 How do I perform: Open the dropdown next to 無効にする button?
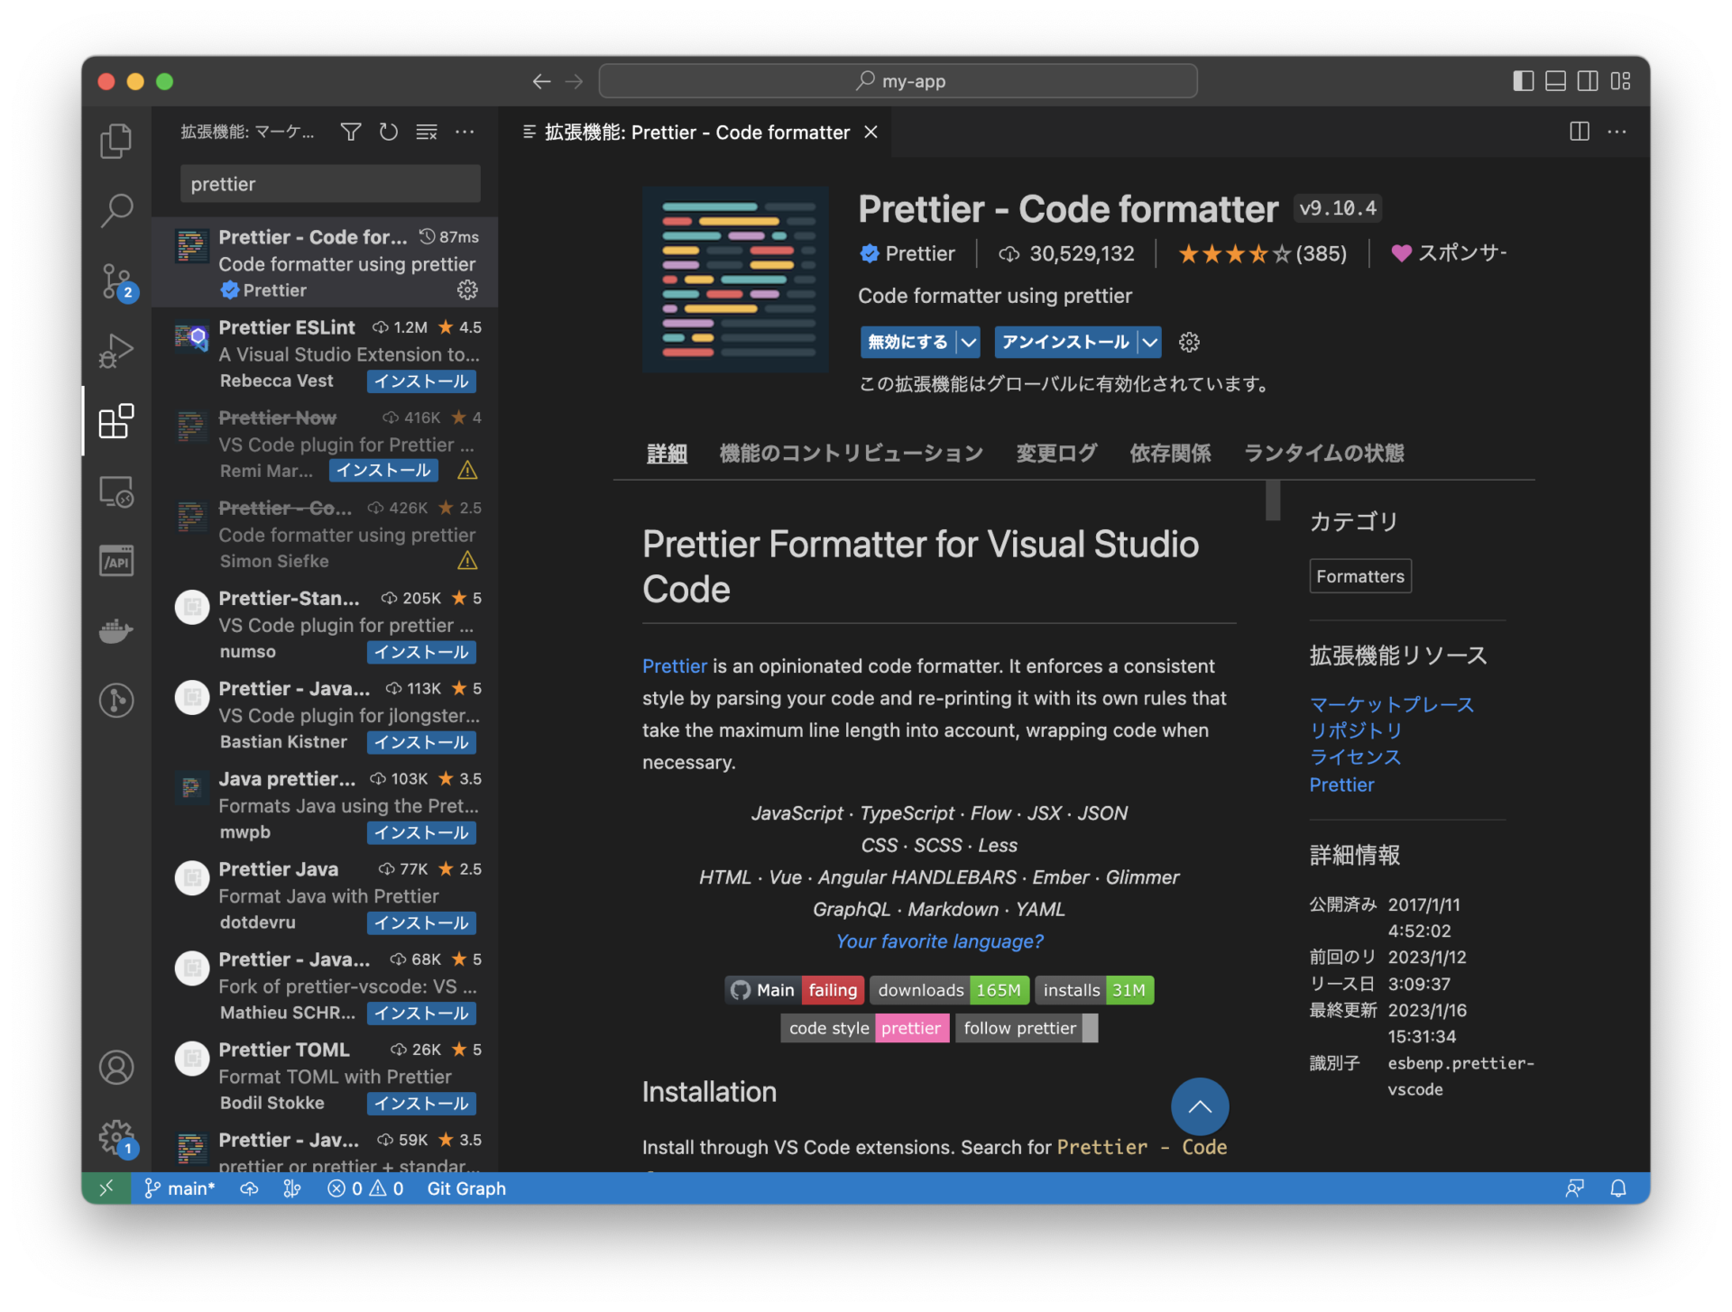pyautogui.click(x=969, y=342)
